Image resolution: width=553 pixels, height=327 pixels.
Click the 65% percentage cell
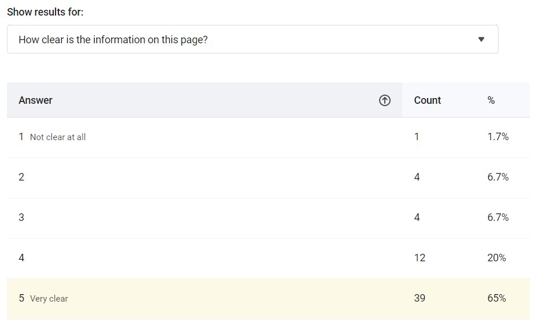pos(496,298)
